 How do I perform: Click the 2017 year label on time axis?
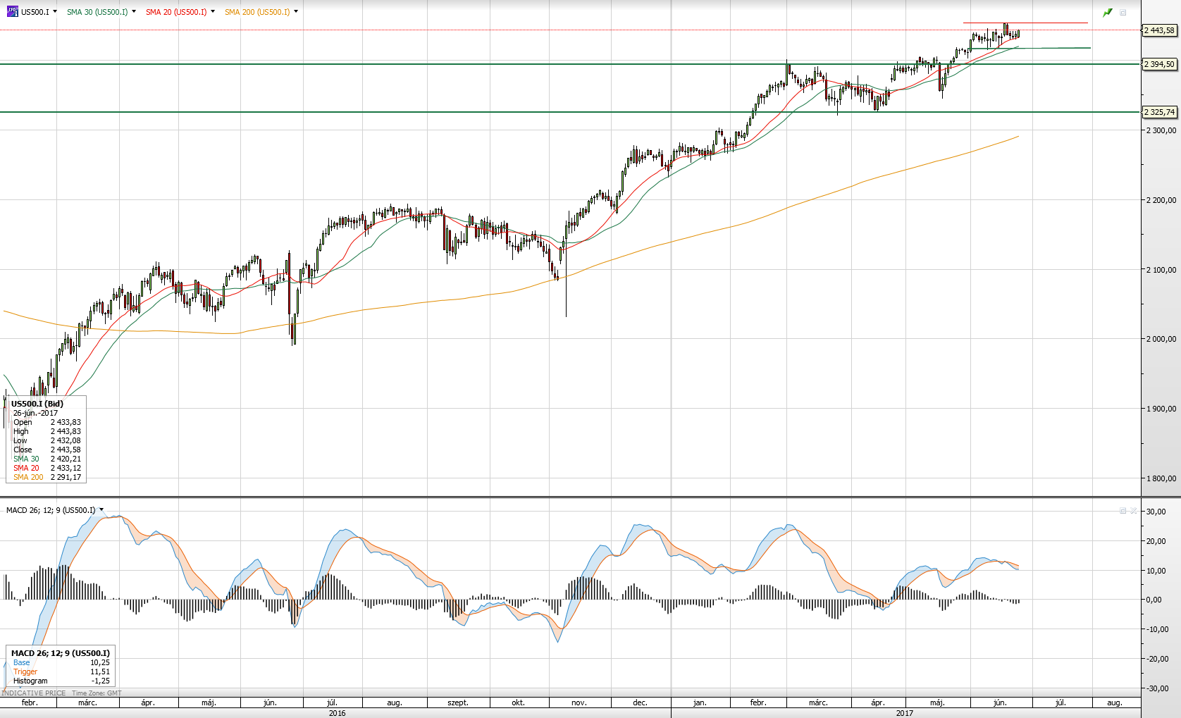coord(905,713)
